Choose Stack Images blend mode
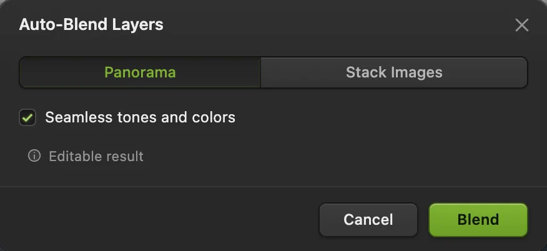 pyautogui.click(x=394, y=72)
